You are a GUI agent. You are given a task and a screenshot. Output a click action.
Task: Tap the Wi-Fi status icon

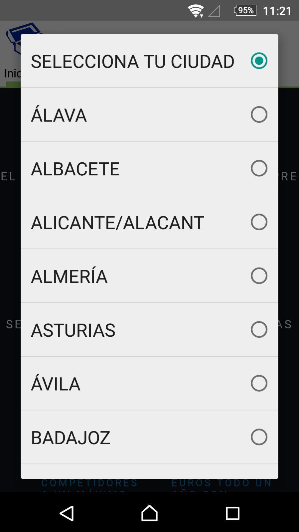pos(196,11)
